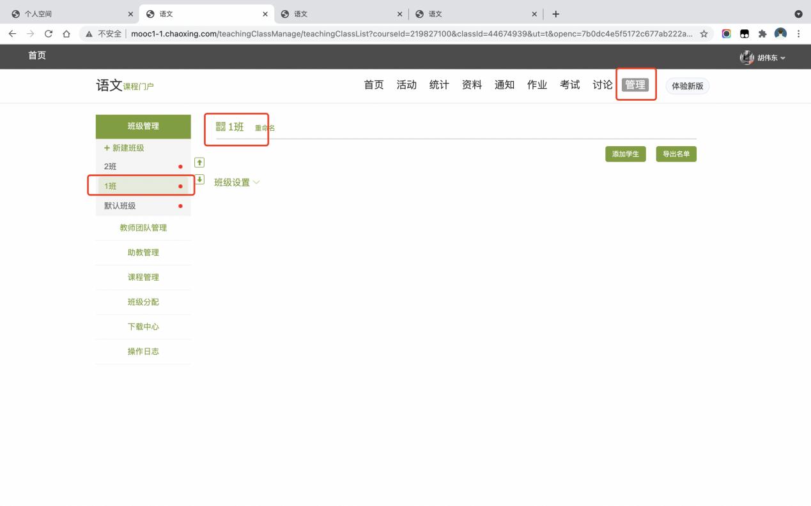Open the black mask extension icon

pyautogui.click(x=745, y=34)
